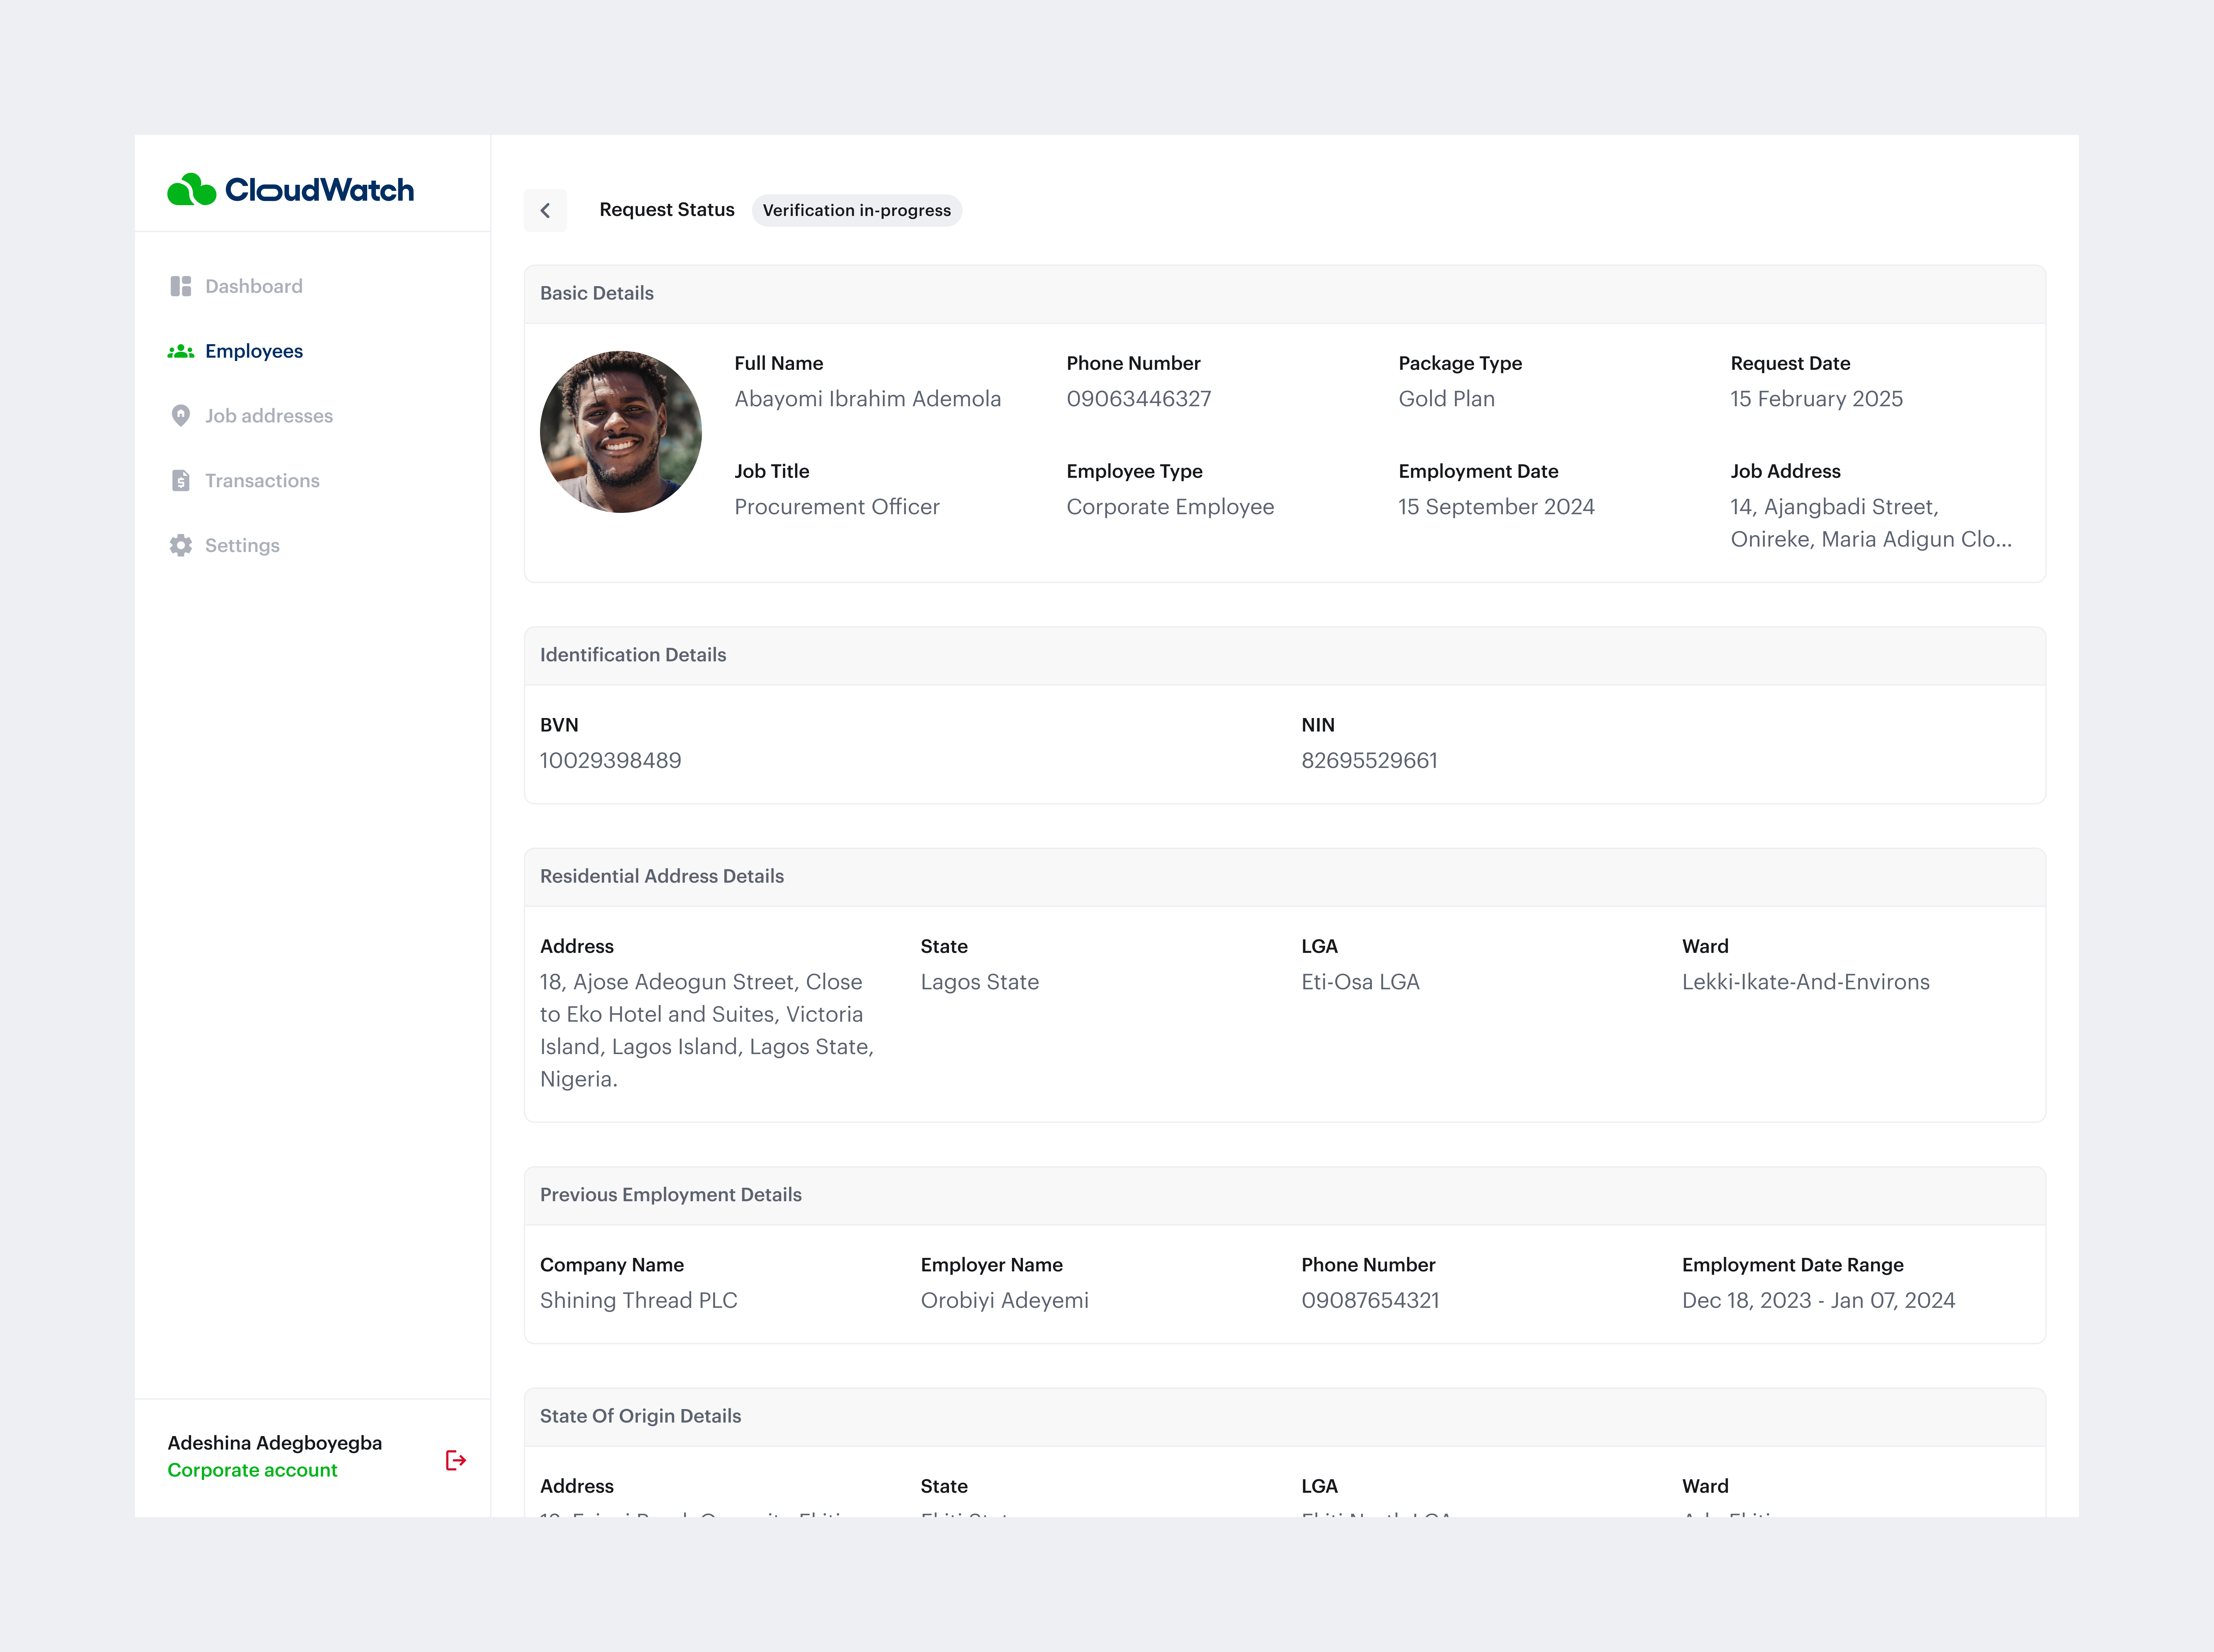Click the Corporate account link
The image size is (2214, 1652).
click(252, 1470)
